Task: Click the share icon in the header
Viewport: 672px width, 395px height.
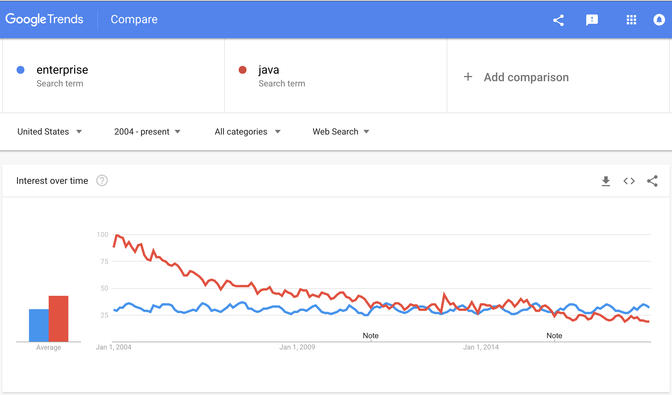Action: click(558, 20)
